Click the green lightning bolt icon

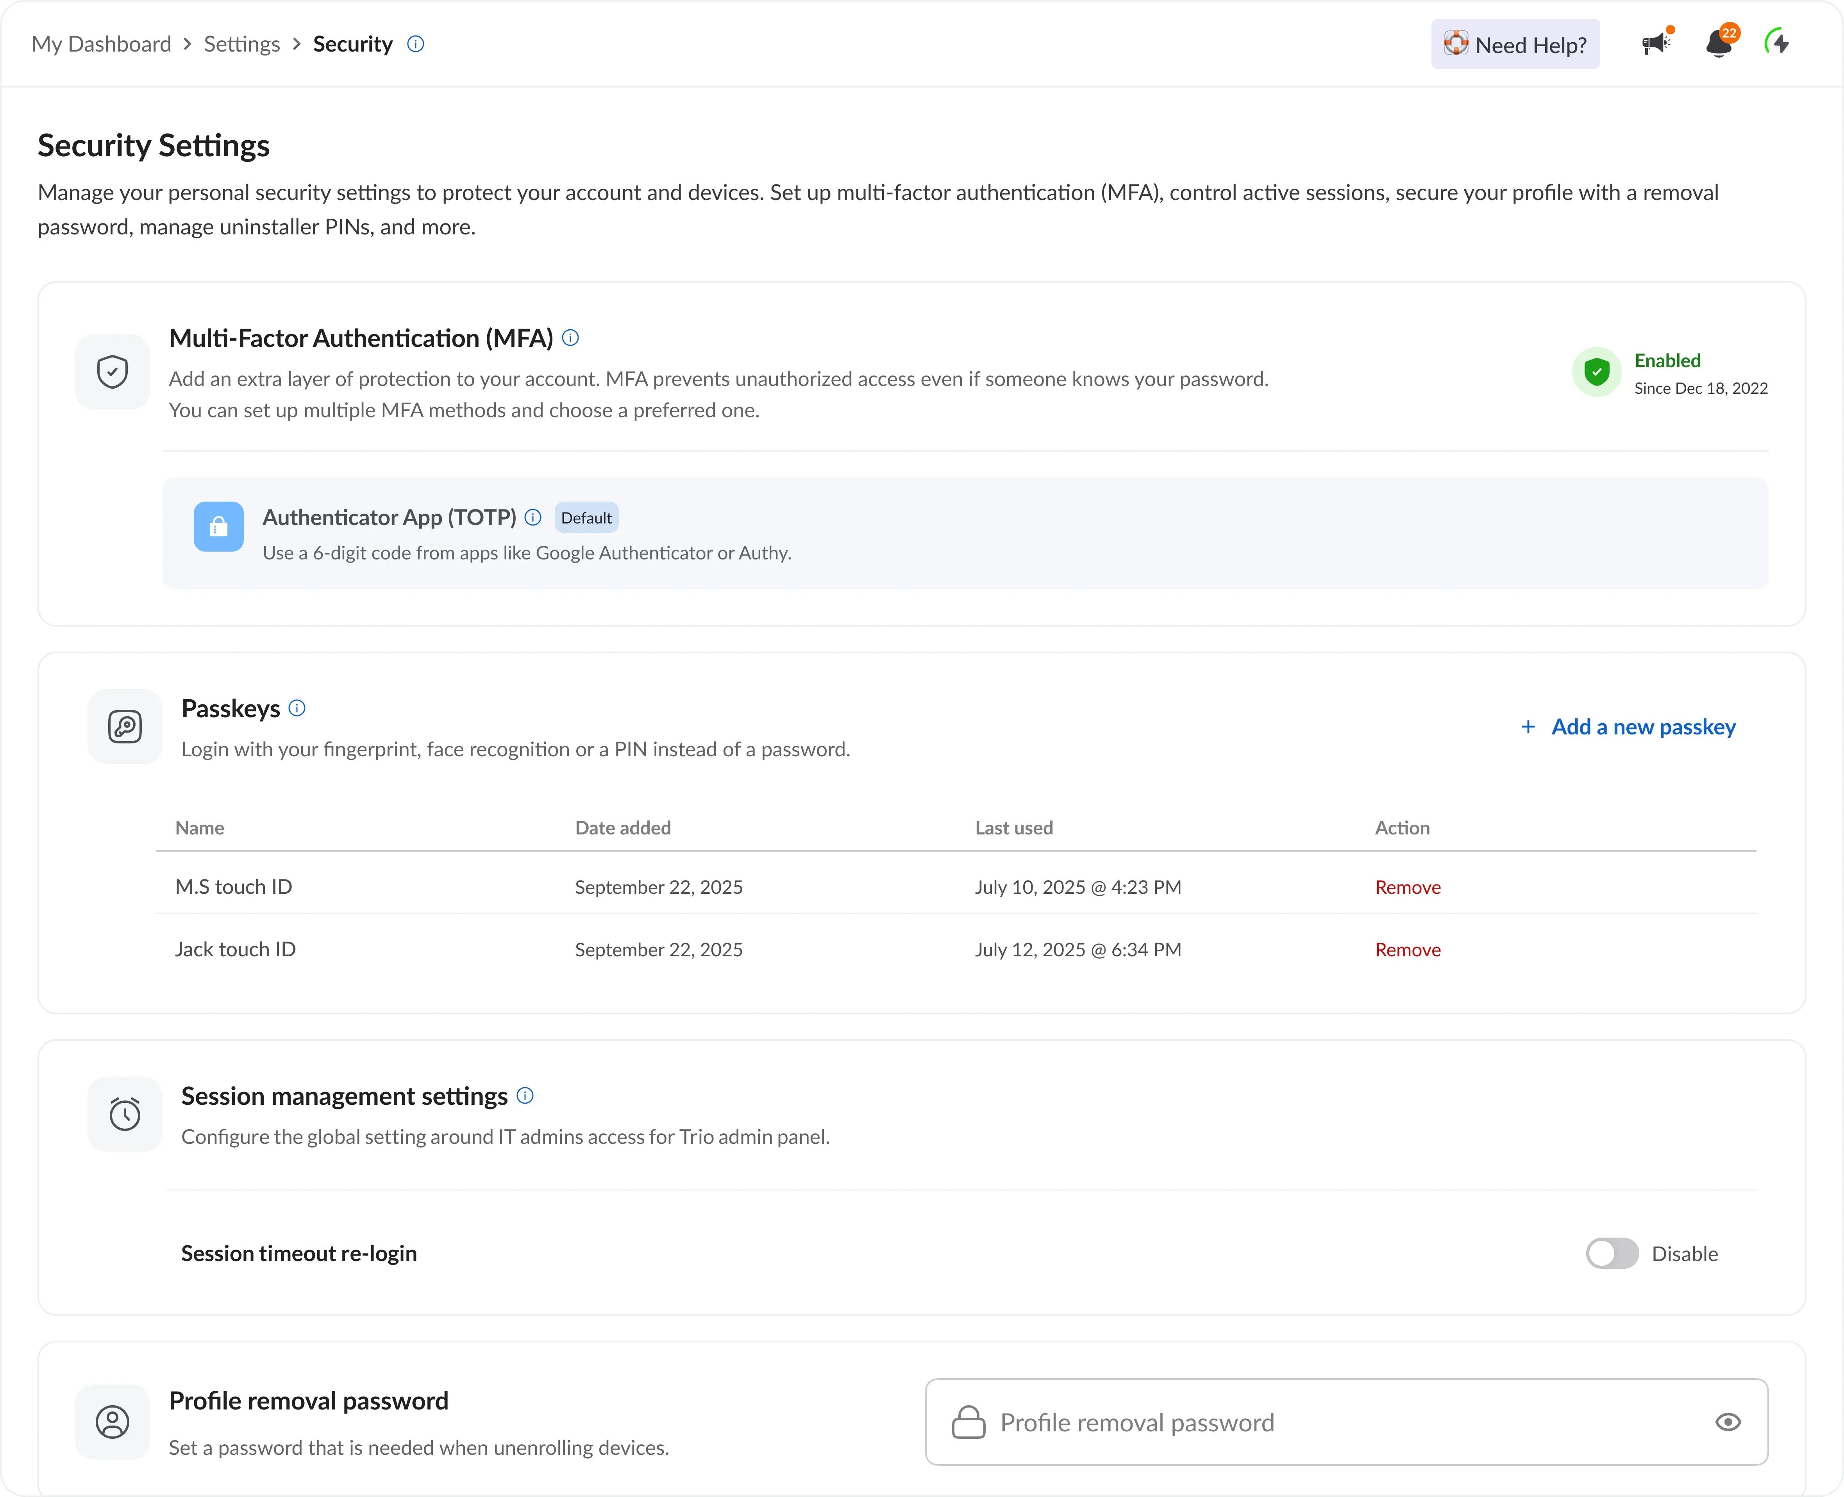click(x=1778, y=42)
